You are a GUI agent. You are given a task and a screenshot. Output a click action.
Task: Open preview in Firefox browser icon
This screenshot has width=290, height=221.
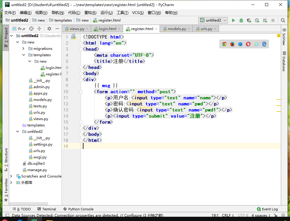(232, 44)
